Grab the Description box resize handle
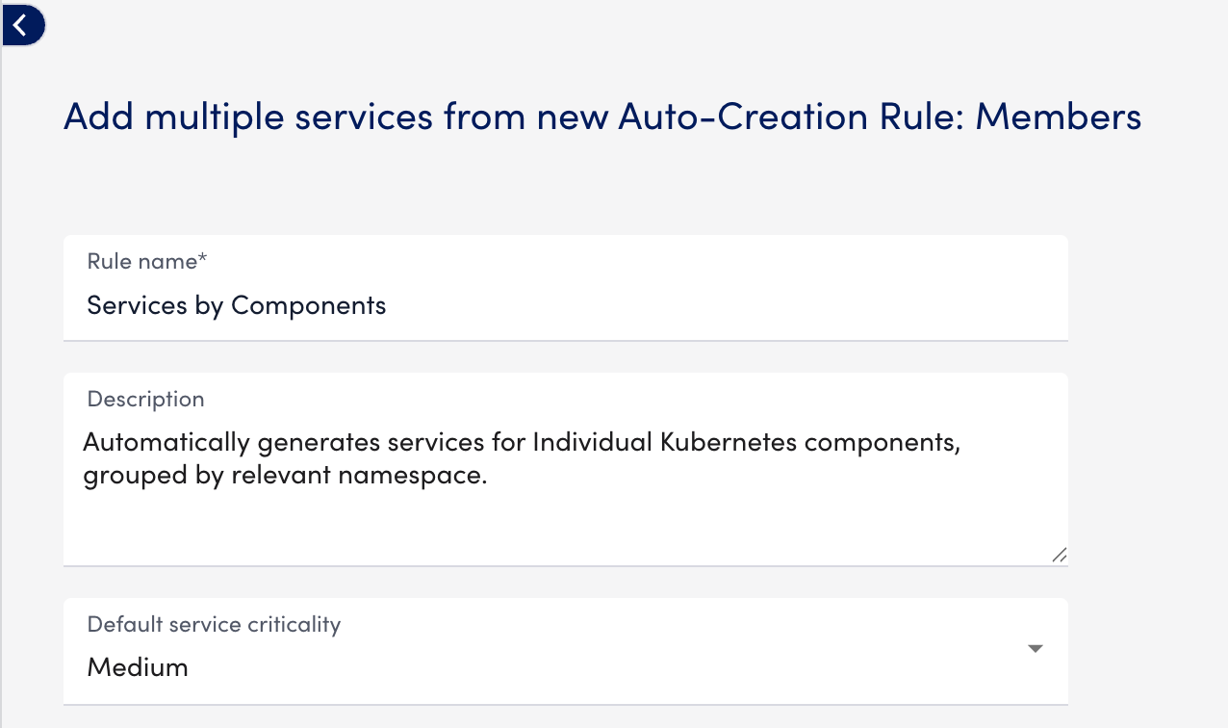The height and width of the screenshot is (728, 1228). (x=1059, y=555)
